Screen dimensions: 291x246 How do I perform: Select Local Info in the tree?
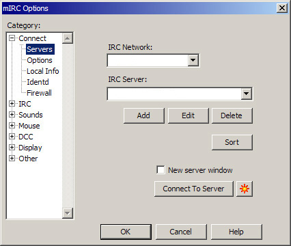[43, 71]
